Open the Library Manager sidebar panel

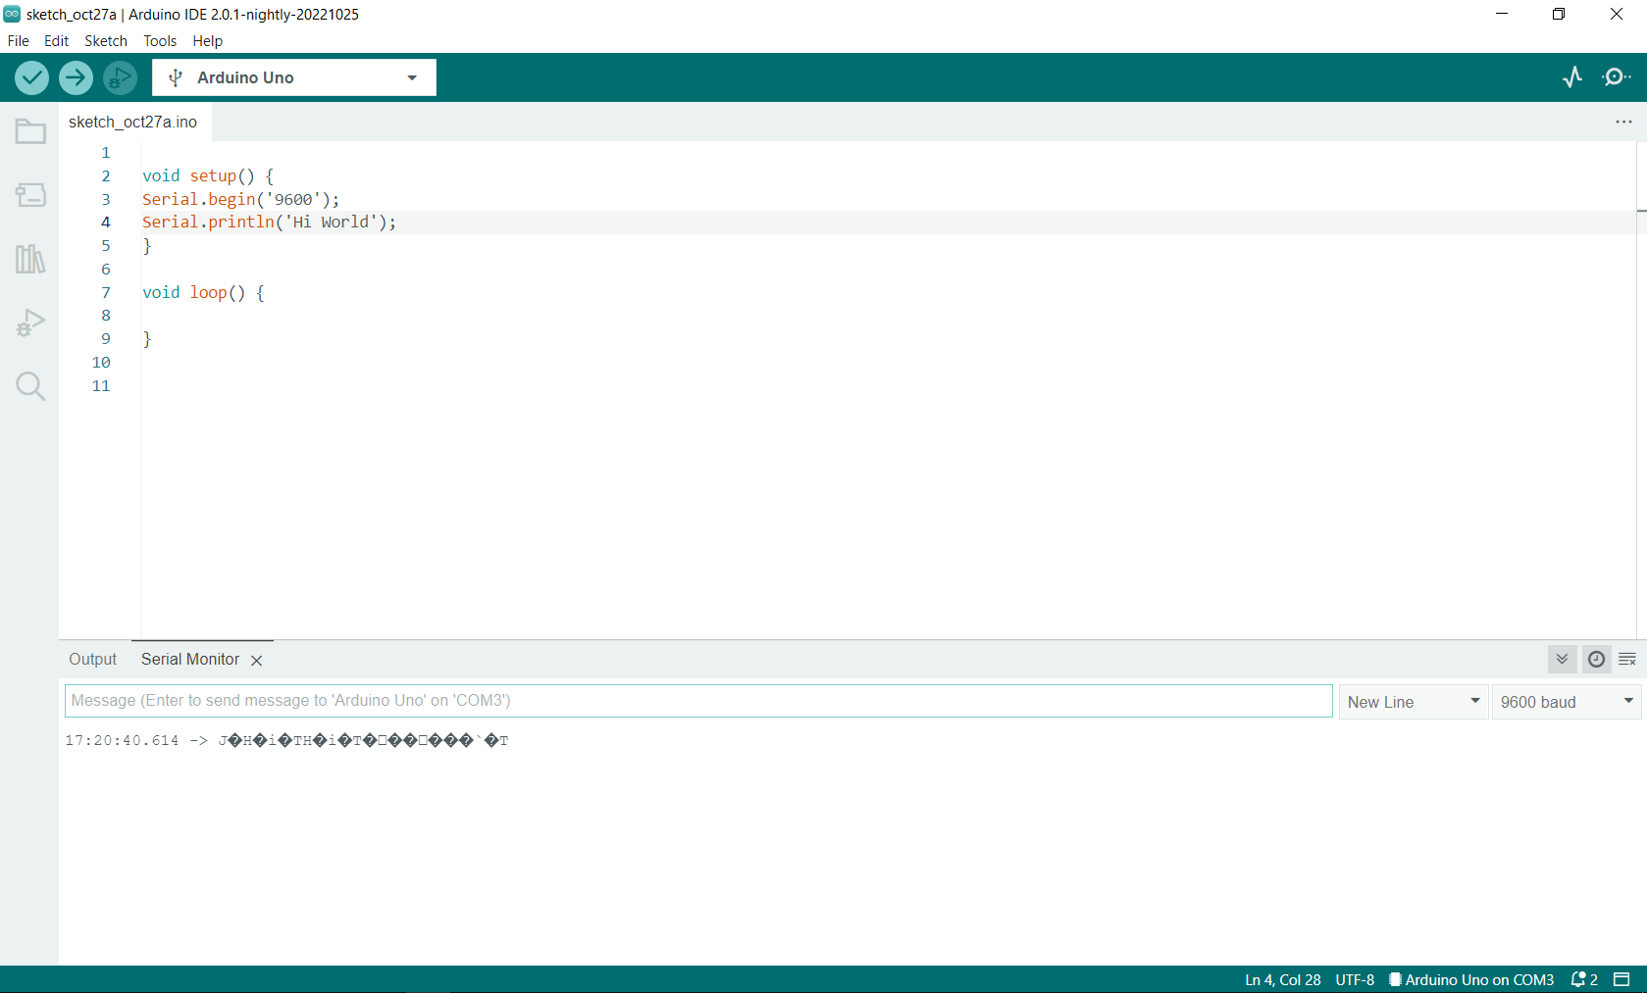coord(30,259)
